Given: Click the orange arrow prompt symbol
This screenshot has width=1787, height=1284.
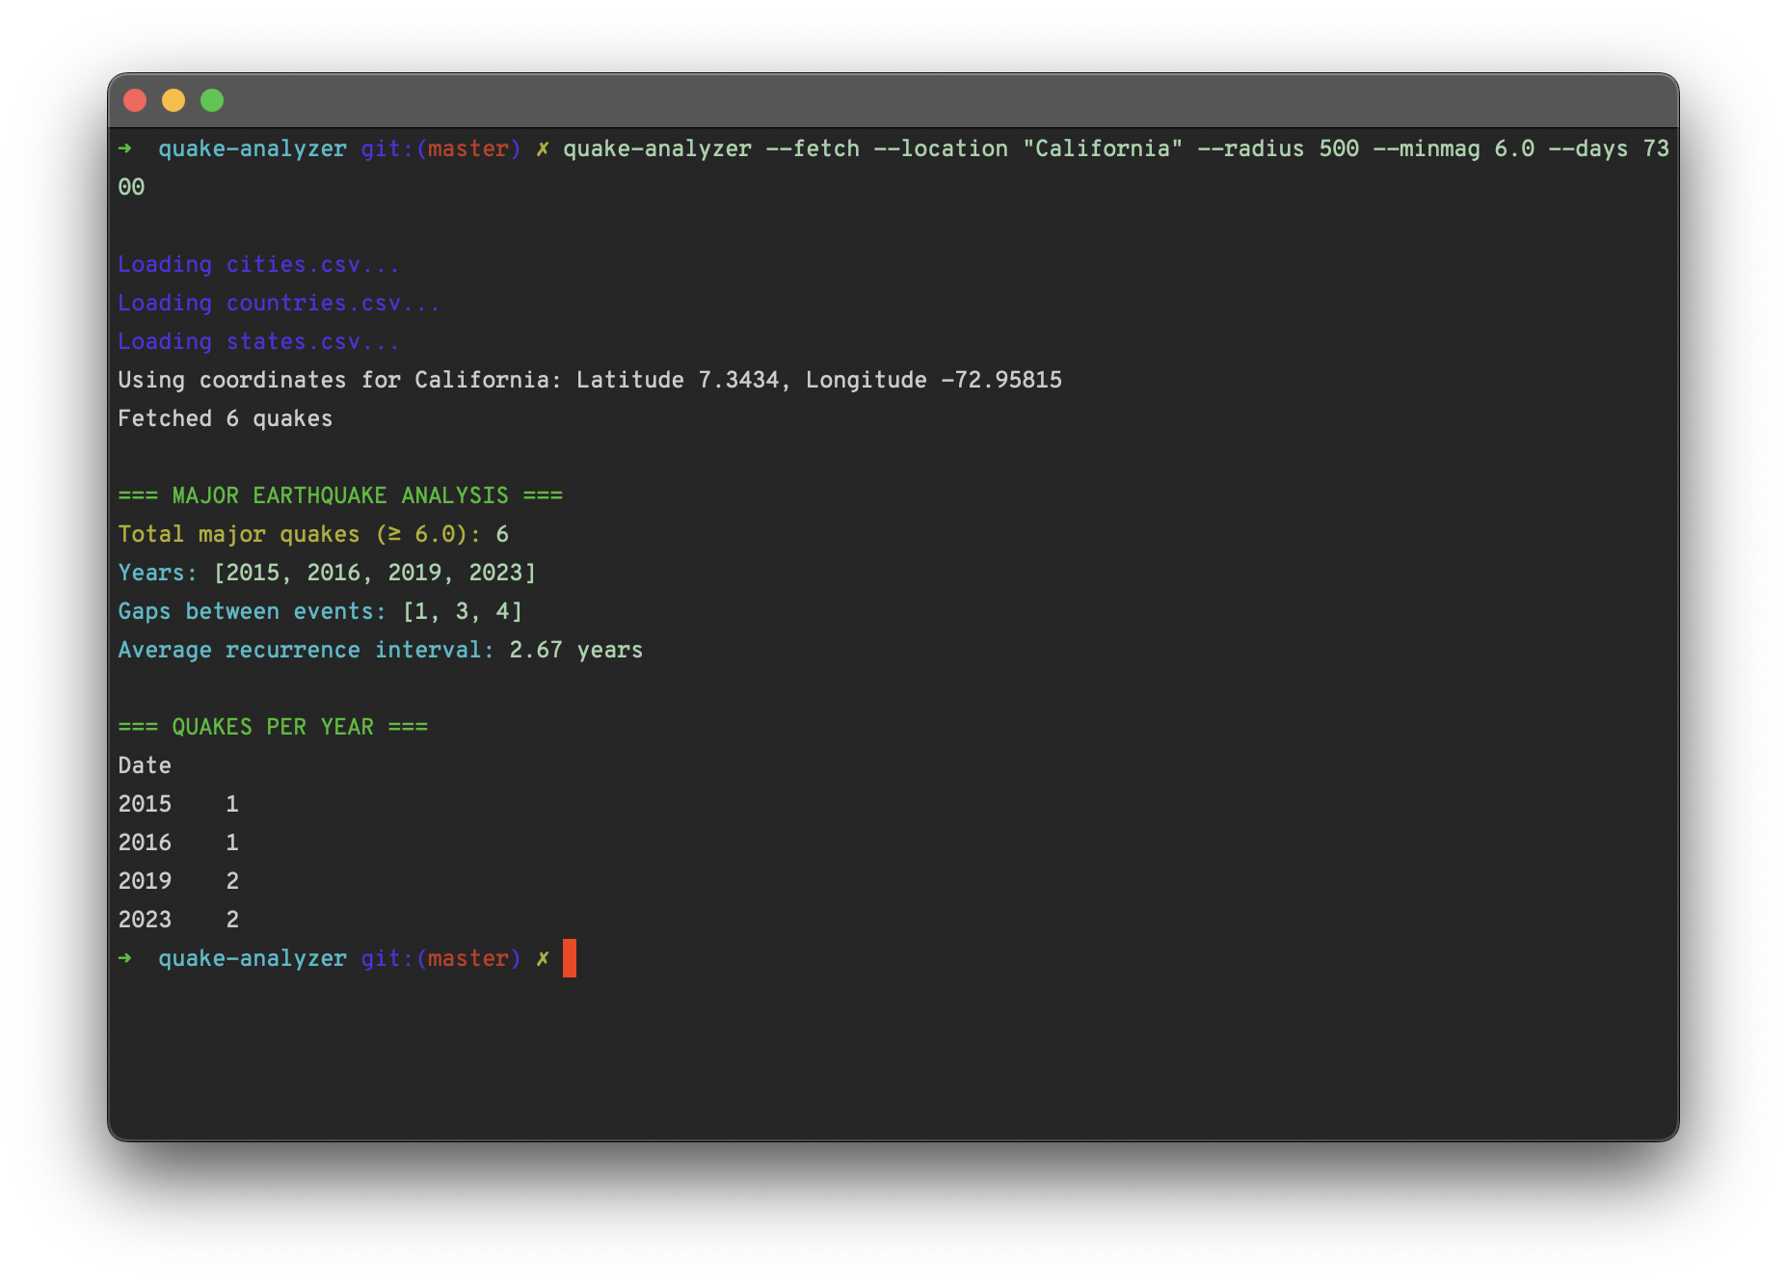Looking at the screenshot, I should pos(126,148).
